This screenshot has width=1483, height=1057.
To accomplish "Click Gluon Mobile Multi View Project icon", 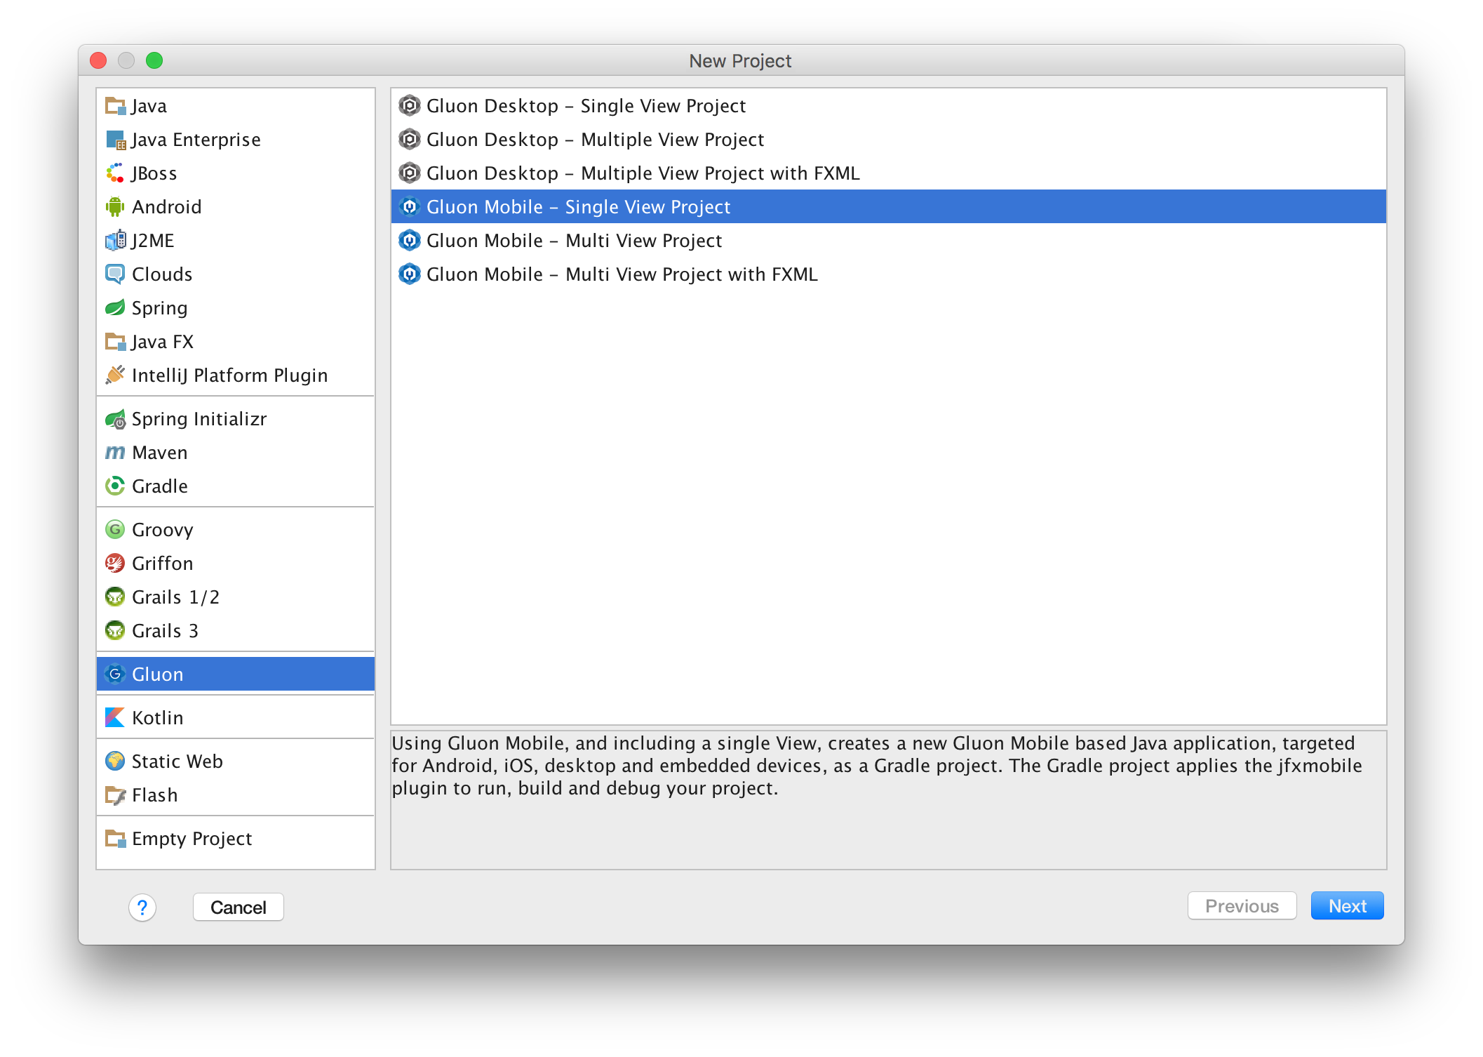I will (x=410, y=241).
